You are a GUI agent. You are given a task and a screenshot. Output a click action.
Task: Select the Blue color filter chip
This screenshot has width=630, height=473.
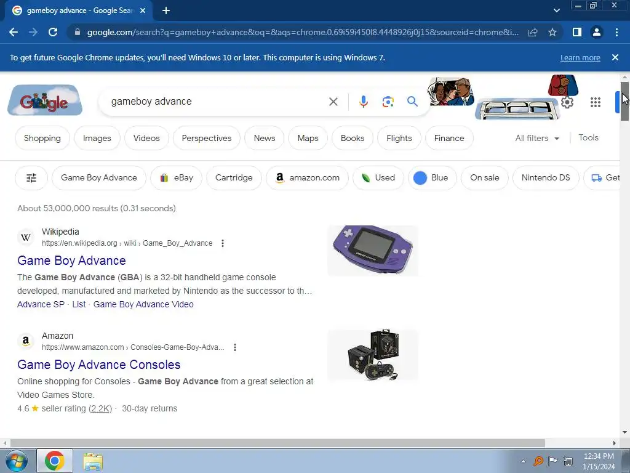(x=432, y=177)
